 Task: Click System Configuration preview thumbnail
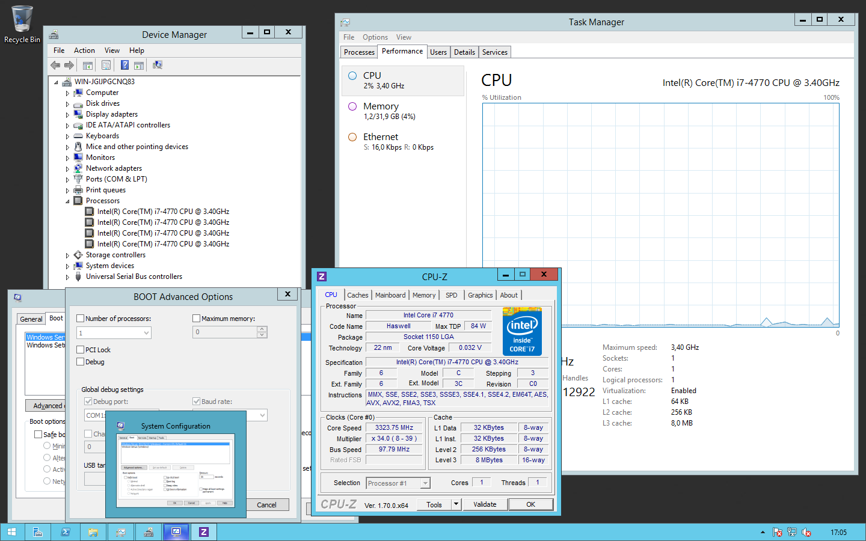pyautogui.click(x=176, y=471)
